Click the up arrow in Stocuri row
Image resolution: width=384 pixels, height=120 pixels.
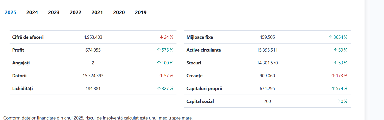click(x=336, y=63)
